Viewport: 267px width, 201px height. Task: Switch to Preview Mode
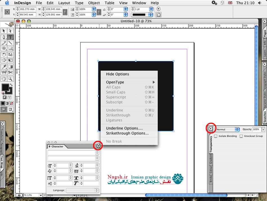[x=10, y=109]
